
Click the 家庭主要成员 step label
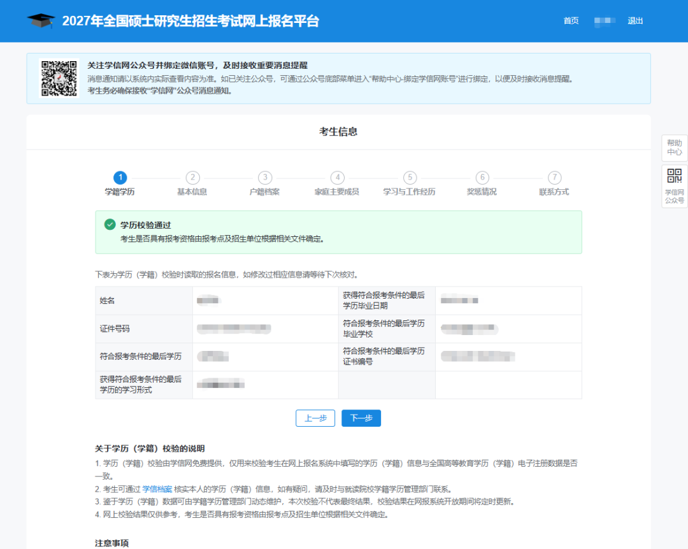pos(337,192)
